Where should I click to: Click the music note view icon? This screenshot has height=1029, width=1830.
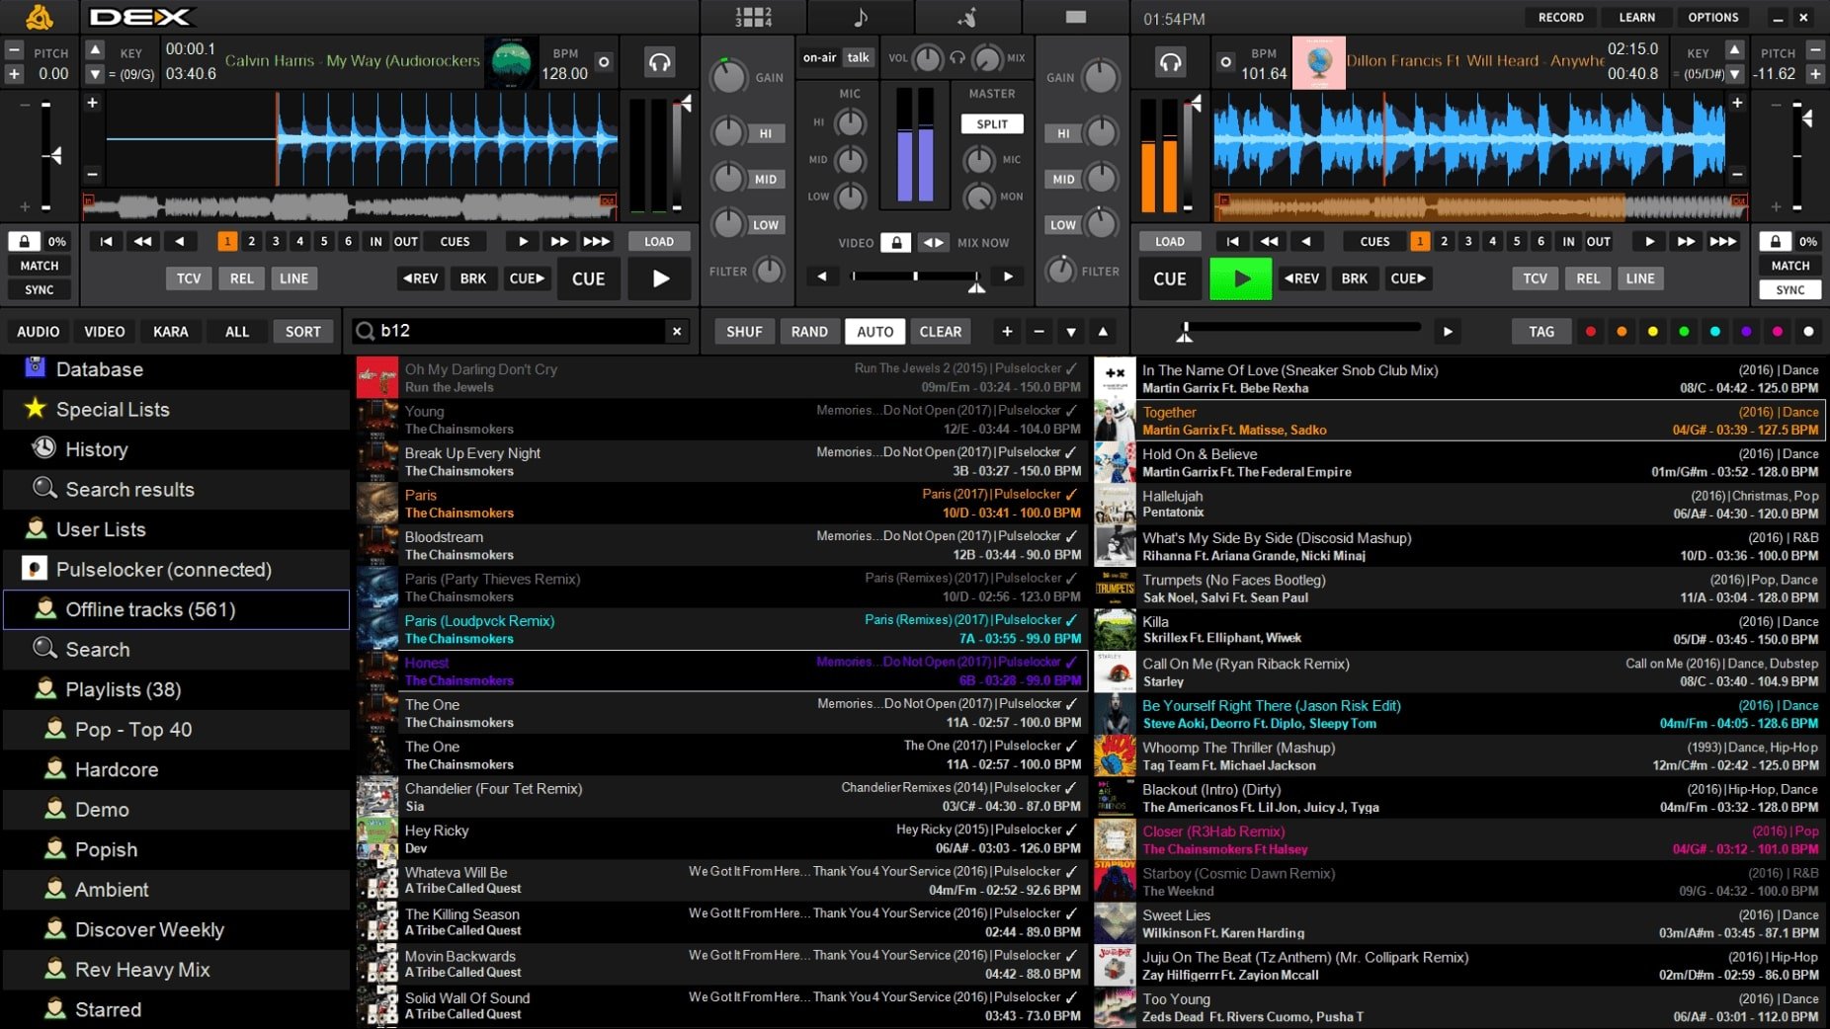click(860, 17)
